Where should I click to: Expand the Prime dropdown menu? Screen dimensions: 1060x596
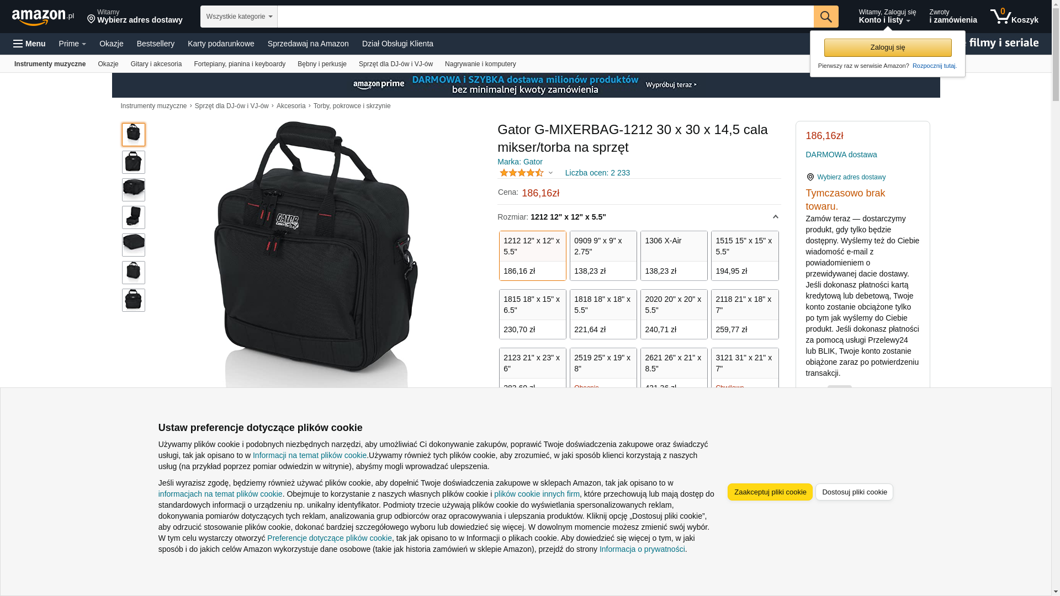72,44
